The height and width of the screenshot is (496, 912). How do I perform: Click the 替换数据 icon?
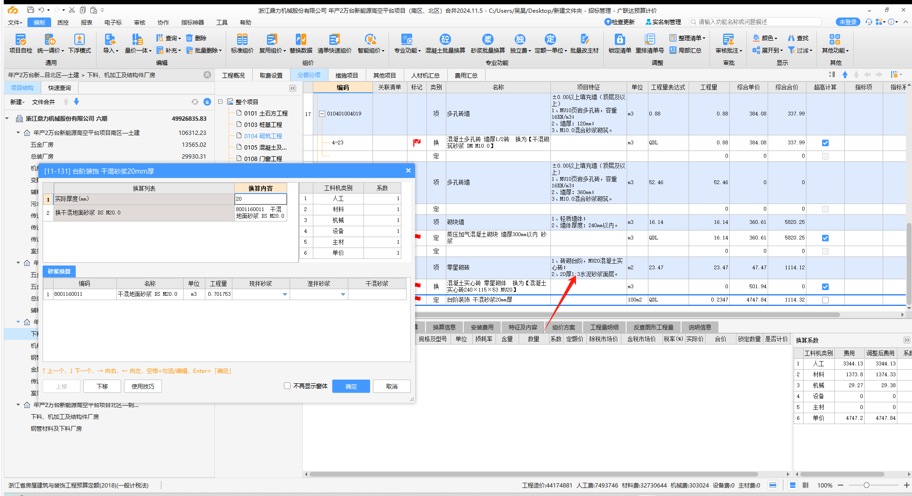pyautogui.click(x=301, y=43)
